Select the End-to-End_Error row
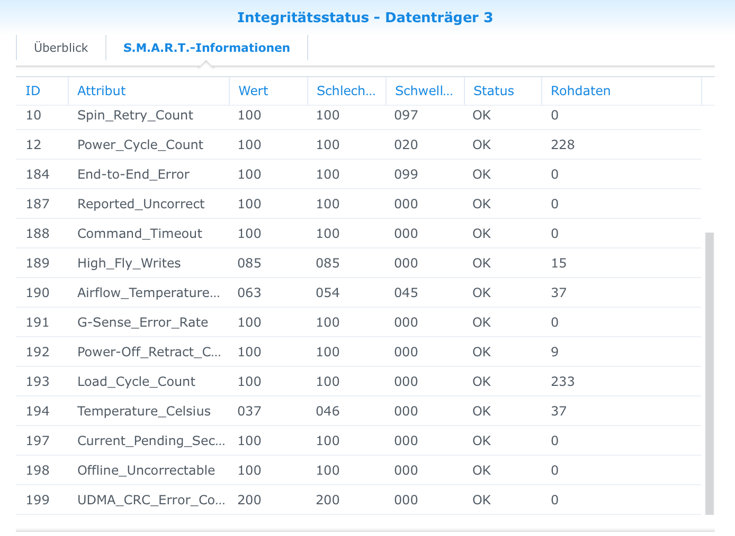The height and width of the screenshot is (536, 735). pos(358,174)
